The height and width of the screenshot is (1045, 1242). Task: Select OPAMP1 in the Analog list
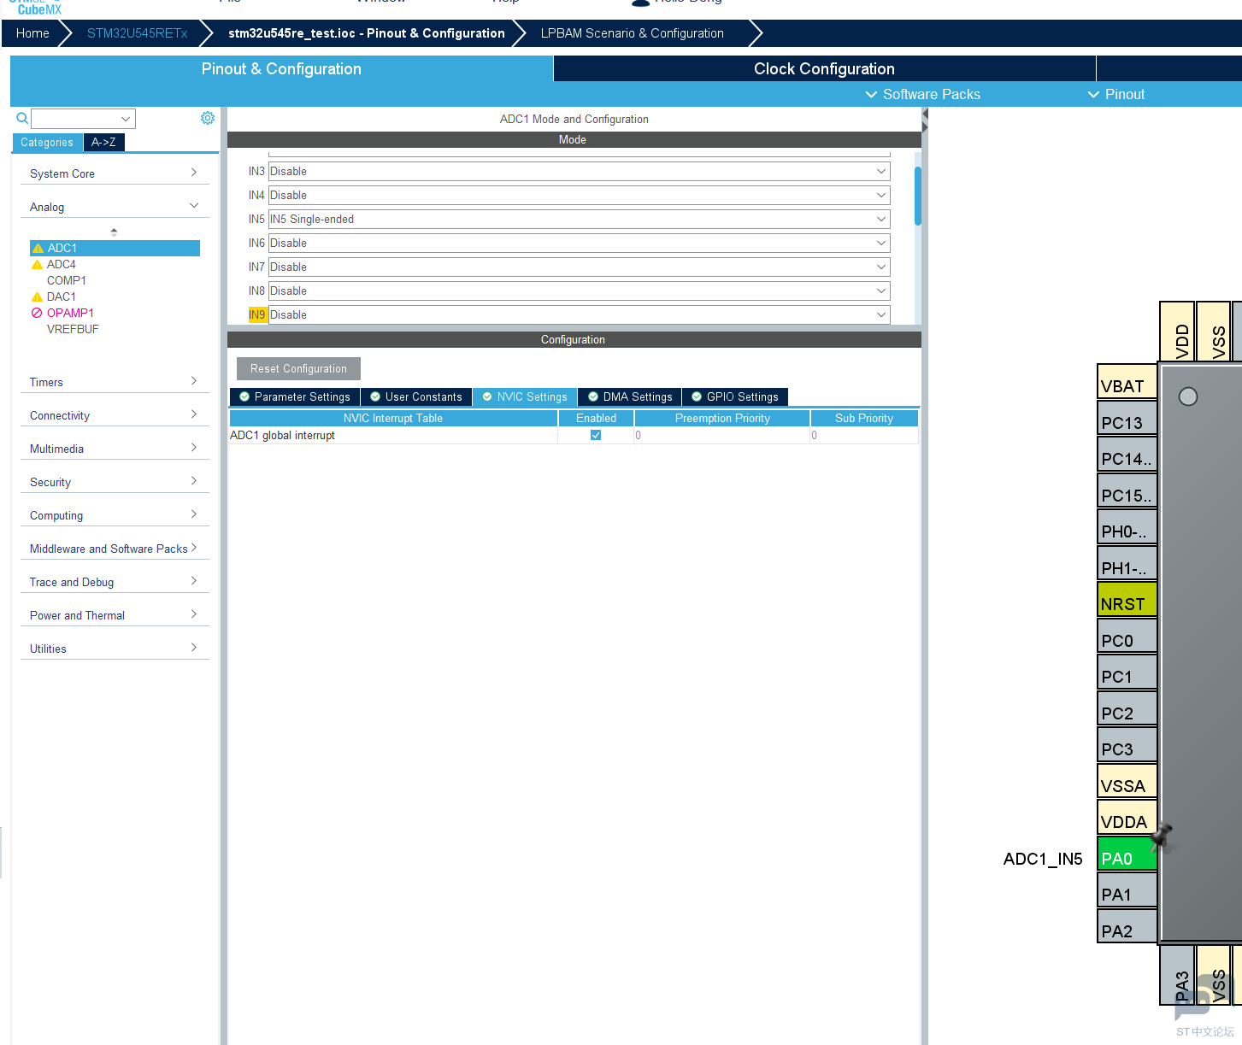[x=70, y=314]
